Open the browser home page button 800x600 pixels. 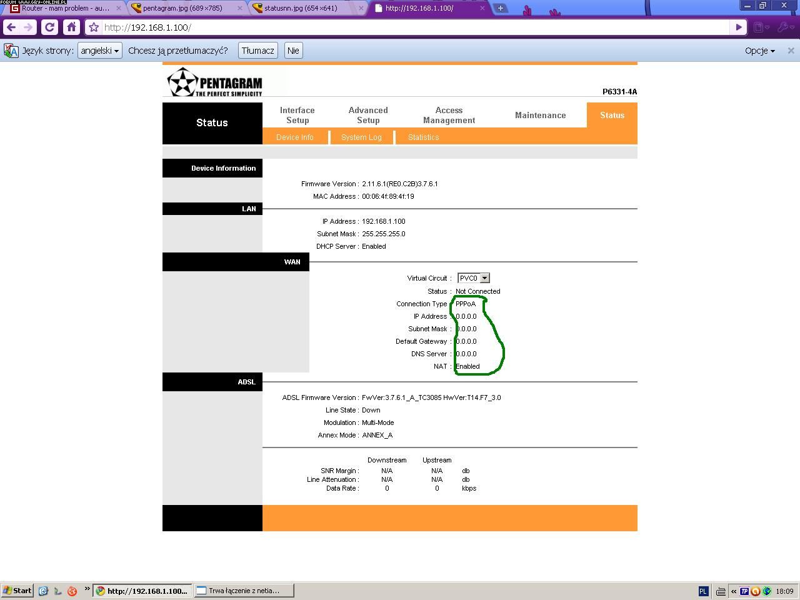71,27
